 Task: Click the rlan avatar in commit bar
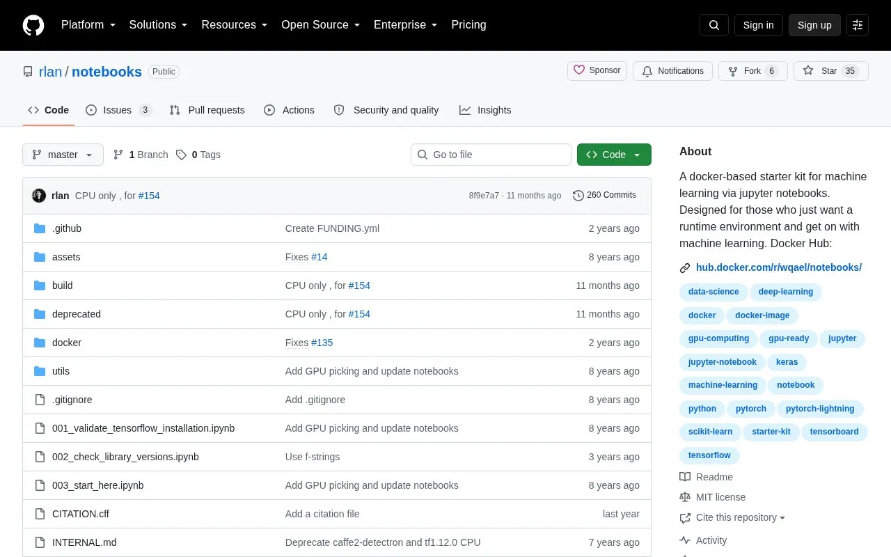tap(39, 196)
